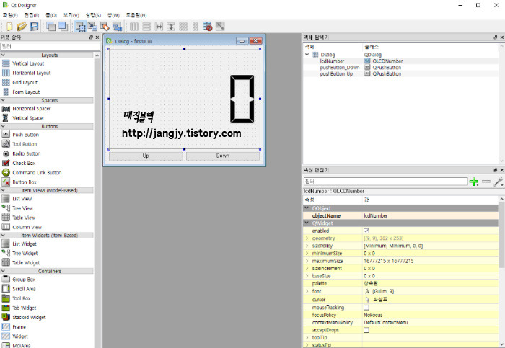Click the Send to Back toolbar icon

[x=50, y=27]
